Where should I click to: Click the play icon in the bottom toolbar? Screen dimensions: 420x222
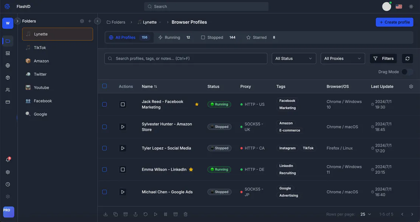coord(156,214)
